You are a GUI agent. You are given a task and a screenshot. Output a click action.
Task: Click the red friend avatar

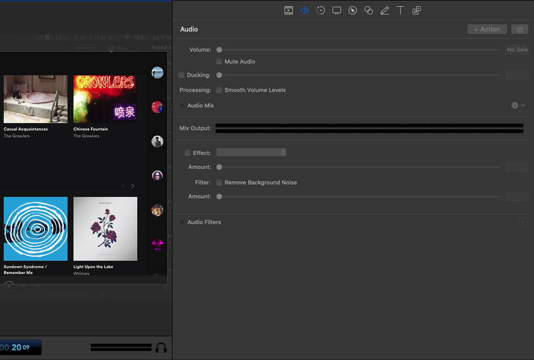pos(158,107)
